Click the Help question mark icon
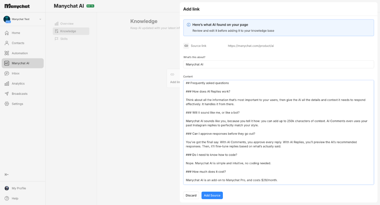This screenshot has height=205, width=380. [7, 198]
